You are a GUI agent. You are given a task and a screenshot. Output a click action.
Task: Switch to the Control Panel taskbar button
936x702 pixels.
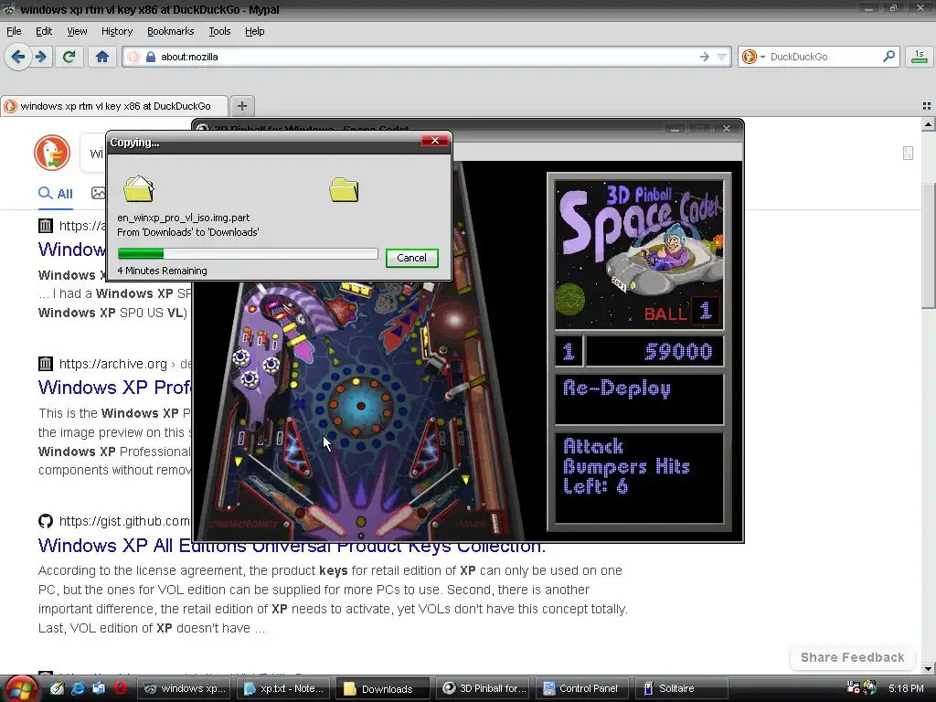coord(582,688)
